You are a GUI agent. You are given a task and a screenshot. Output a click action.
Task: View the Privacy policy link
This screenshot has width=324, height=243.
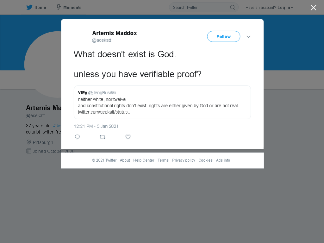click(x=184, y=160)
